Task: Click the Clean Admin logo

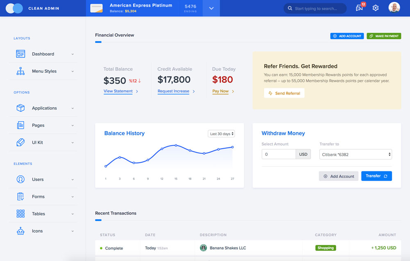Action: 14,8
